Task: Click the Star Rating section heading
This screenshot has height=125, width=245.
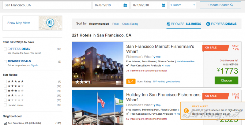Action: 10,75
